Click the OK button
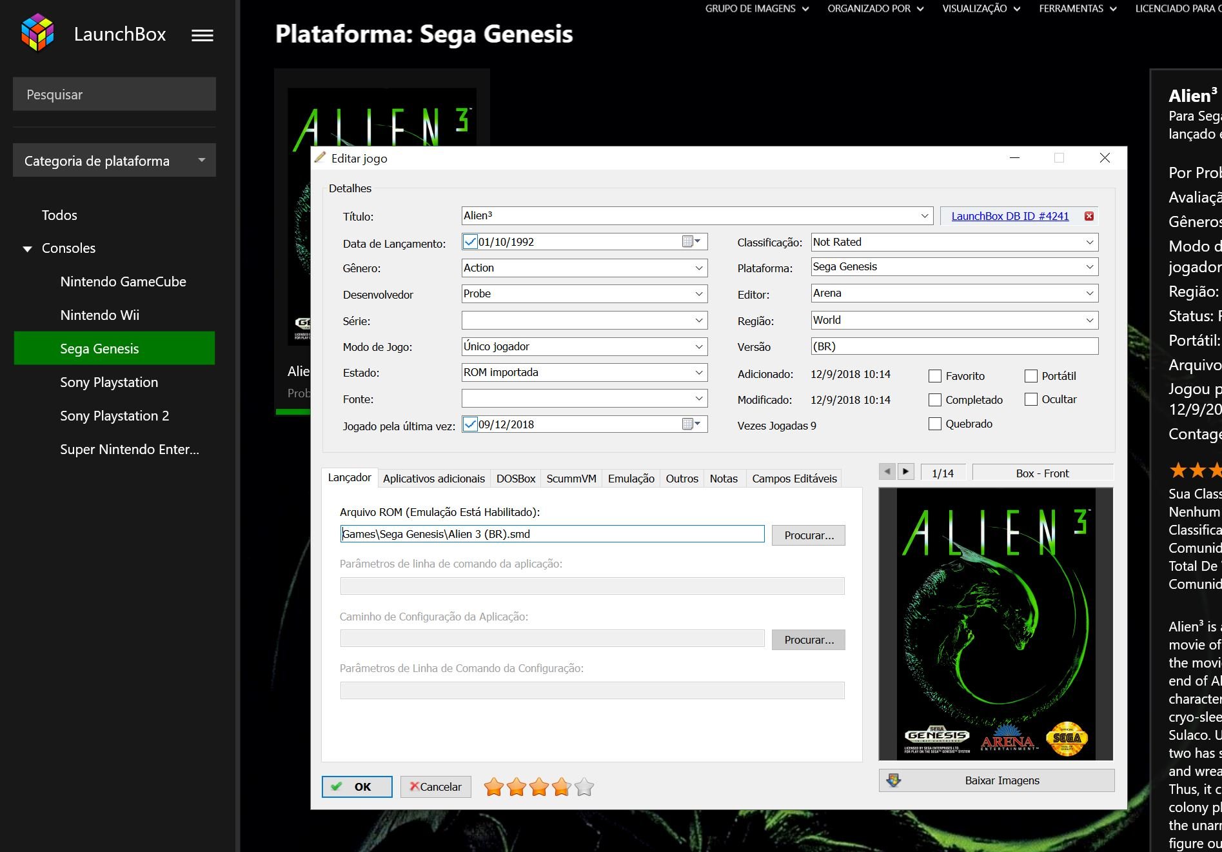This screenshot has height=852, width=1222. (x=357, y=787)
